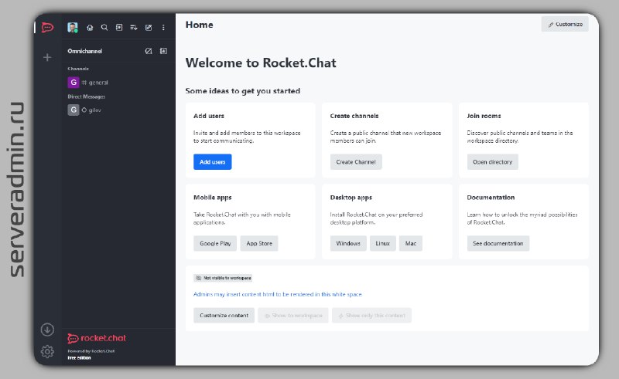
Task: Click the See documentation button
Action: tap(498, 243)
